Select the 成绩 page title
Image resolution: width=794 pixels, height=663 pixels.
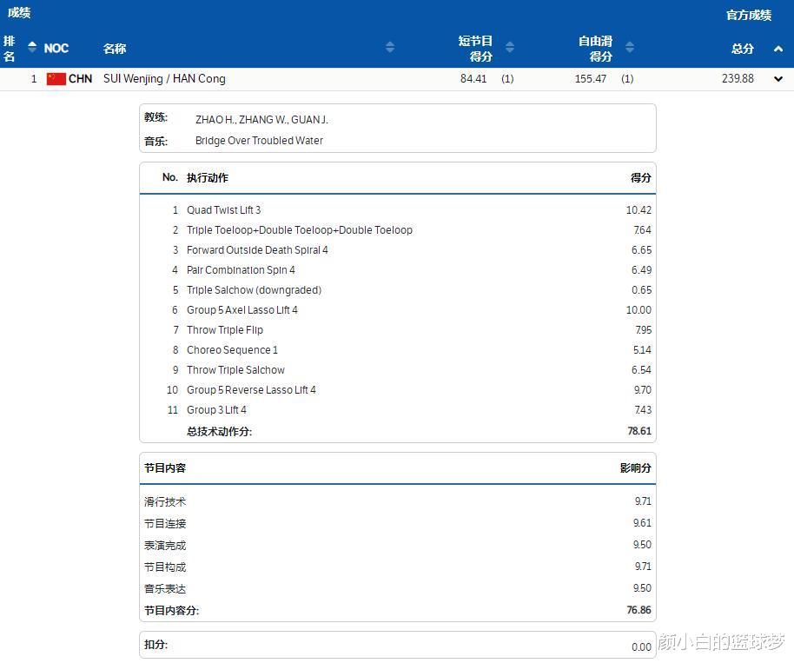(x=19, y=13)
